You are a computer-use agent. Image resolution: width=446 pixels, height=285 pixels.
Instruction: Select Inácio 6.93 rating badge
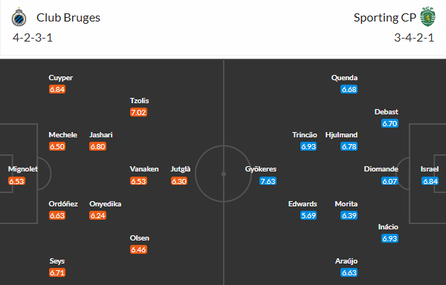point(390,238)
